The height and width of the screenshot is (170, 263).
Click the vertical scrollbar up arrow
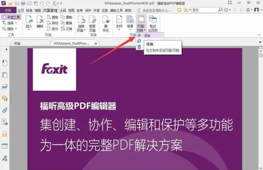point(261,51)
